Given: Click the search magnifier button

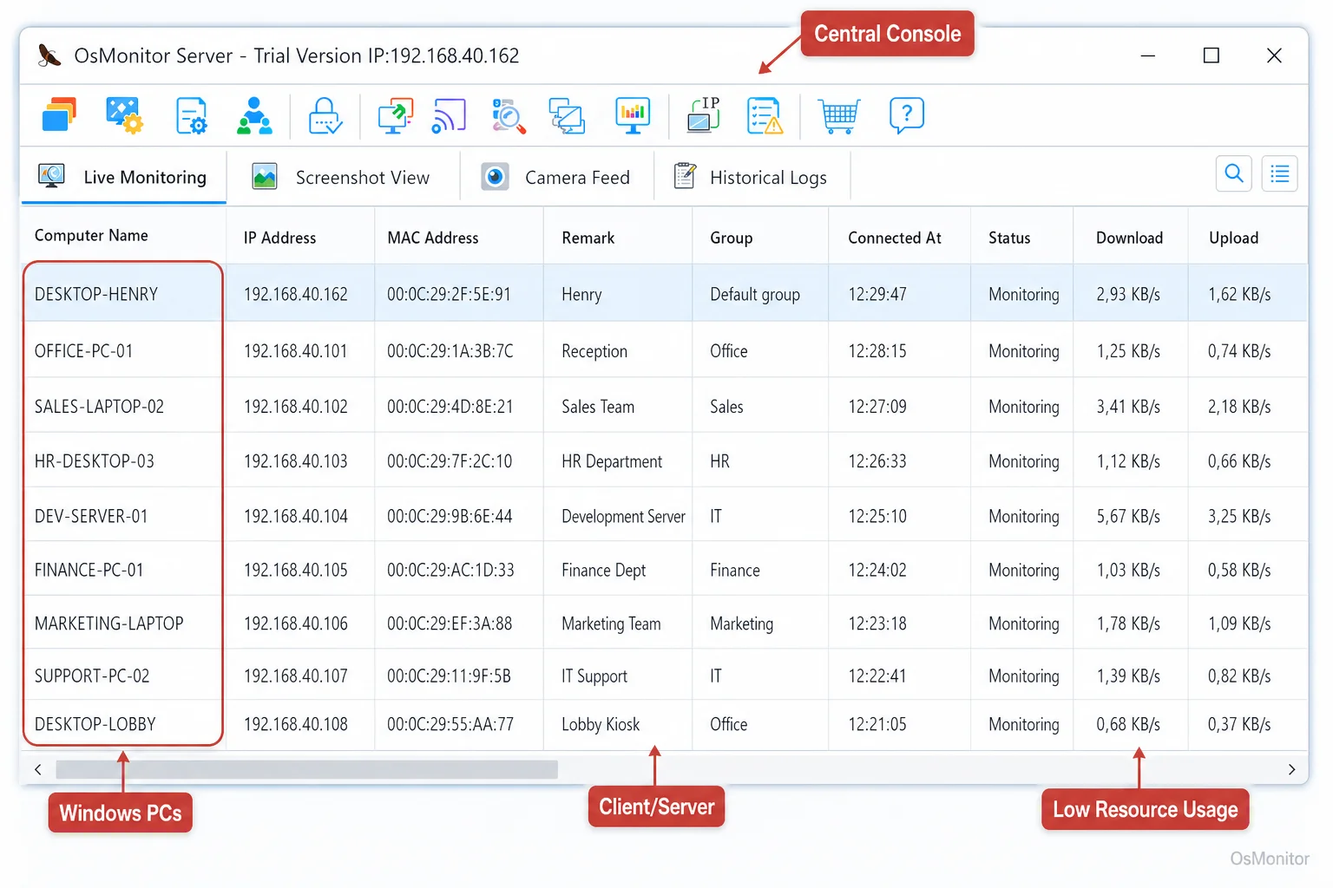Looking at the screenshot, I should point(1234,173).
